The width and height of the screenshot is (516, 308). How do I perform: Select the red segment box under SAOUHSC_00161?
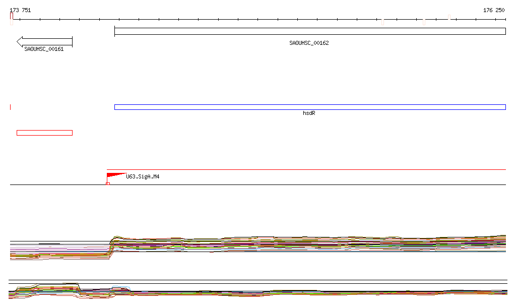coord(44,133)
